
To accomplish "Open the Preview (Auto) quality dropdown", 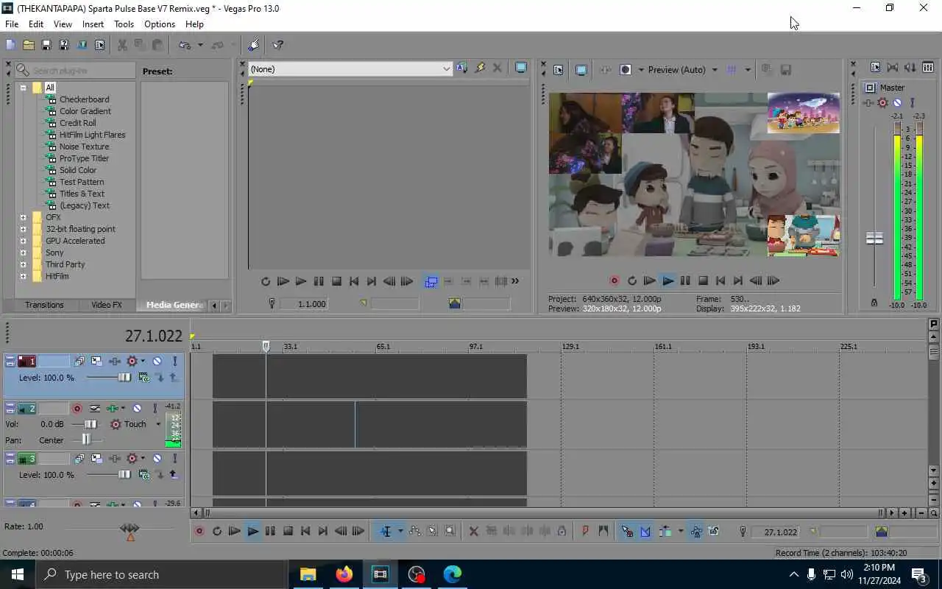I will point(715,70).
